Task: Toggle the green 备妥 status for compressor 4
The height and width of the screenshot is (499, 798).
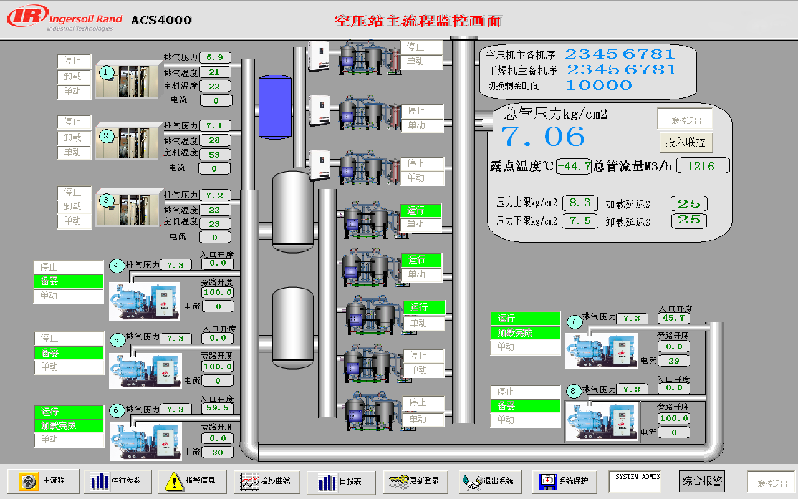Action: click(x=68, y=281)
